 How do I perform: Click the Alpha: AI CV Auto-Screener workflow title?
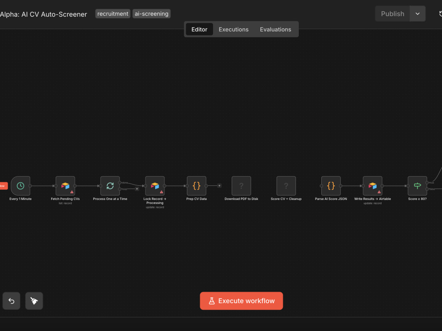click(43, 15)
